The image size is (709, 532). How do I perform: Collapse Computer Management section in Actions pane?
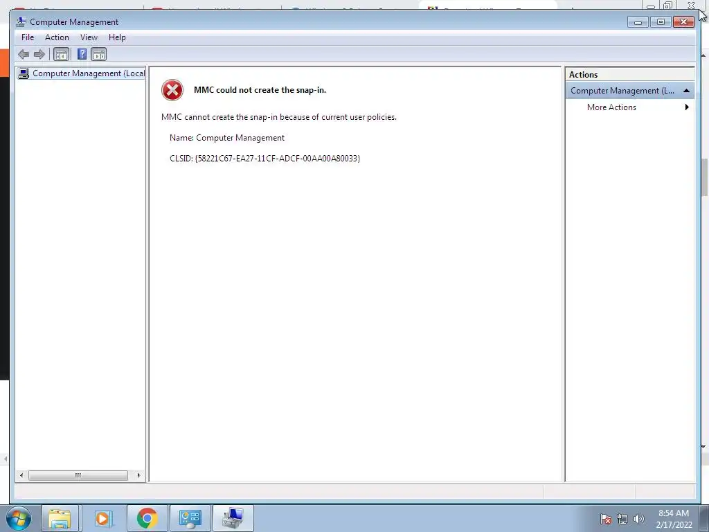(x=686, y=91)
